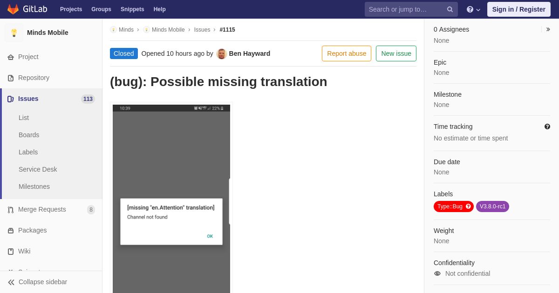The image size is (559, 293).
Task: Click the Merge Requests icon
Action: (x=11, y=210)
